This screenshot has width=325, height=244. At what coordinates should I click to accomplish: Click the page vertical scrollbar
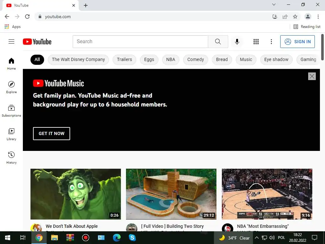[x=322, y=47]
